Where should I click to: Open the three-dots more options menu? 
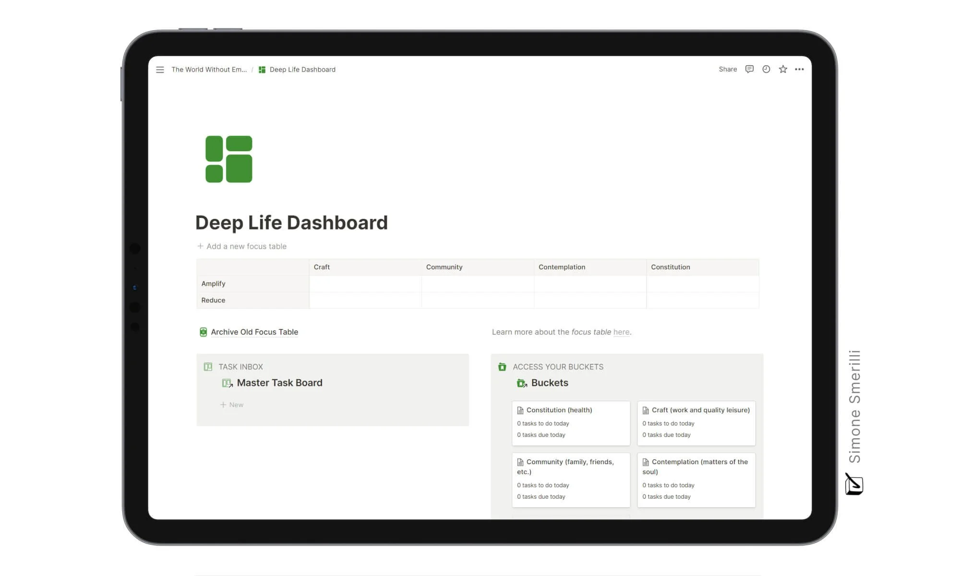(799, 69)
